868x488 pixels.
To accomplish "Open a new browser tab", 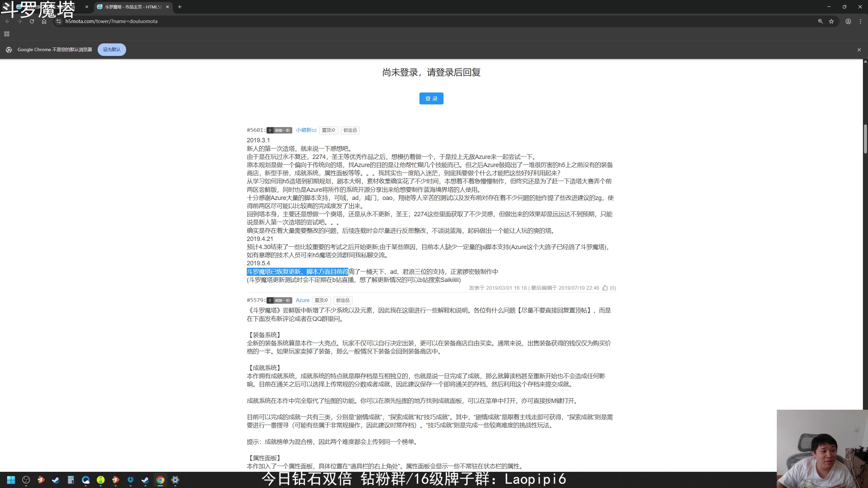I will [180, 7].
